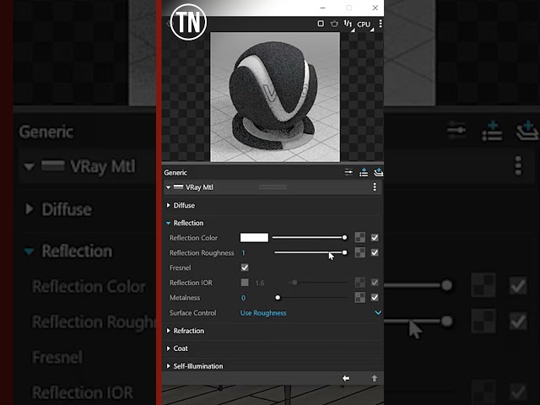
Task: Open the CPU render engine selector
Action: coord(364,24)
